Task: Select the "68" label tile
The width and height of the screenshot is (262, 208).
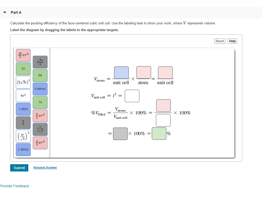Action: click(x=40, y=75)
